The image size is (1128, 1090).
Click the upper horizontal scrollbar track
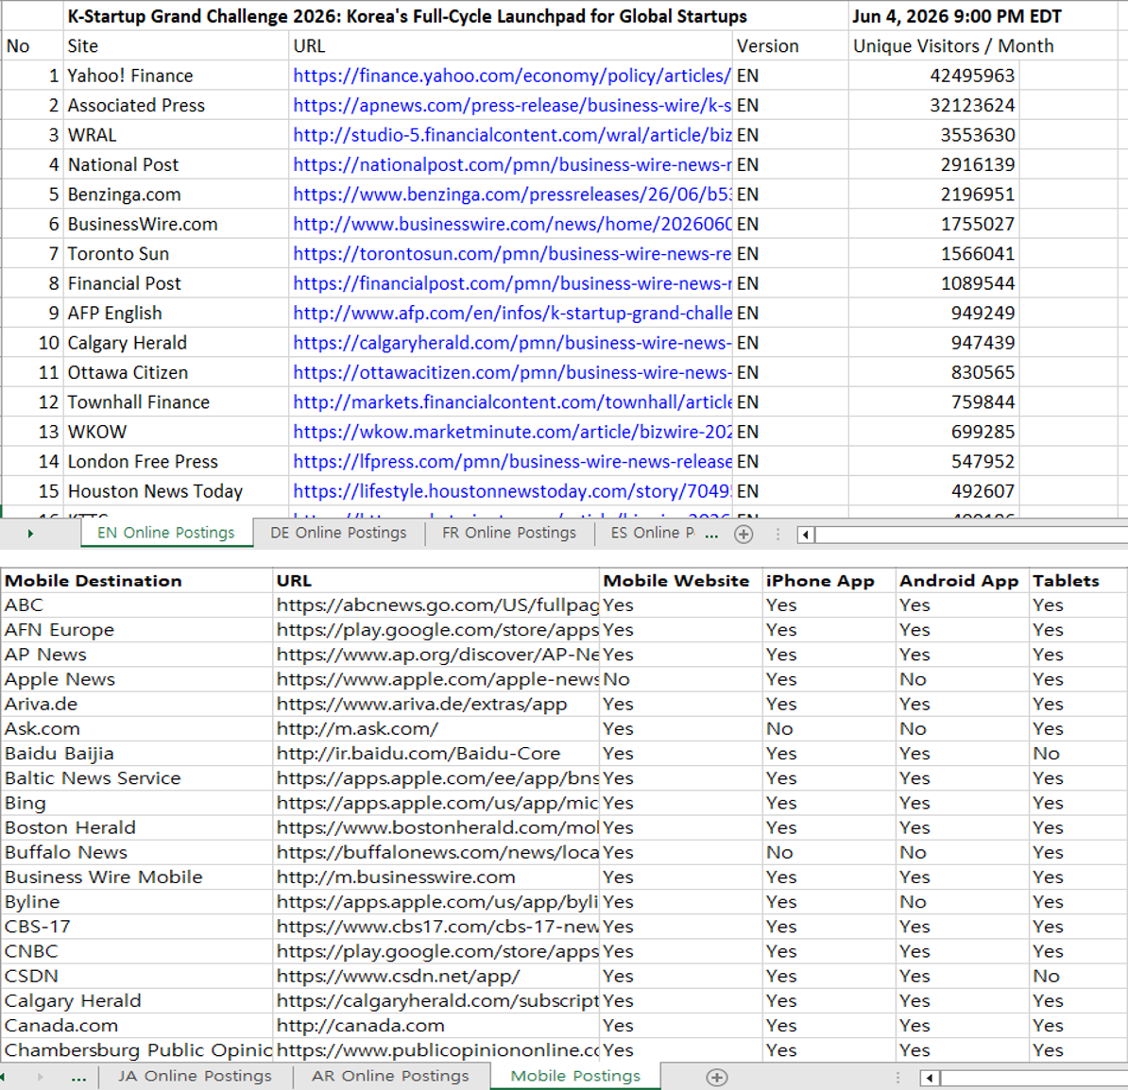click(x=971, y=535)
